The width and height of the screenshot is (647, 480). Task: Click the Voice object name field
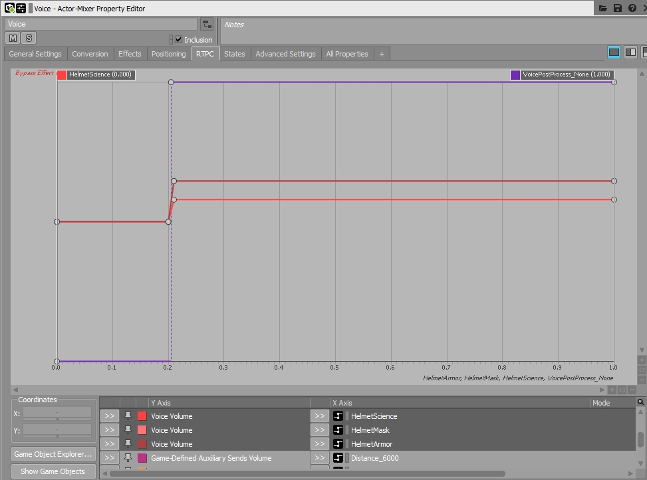point(101,24)
